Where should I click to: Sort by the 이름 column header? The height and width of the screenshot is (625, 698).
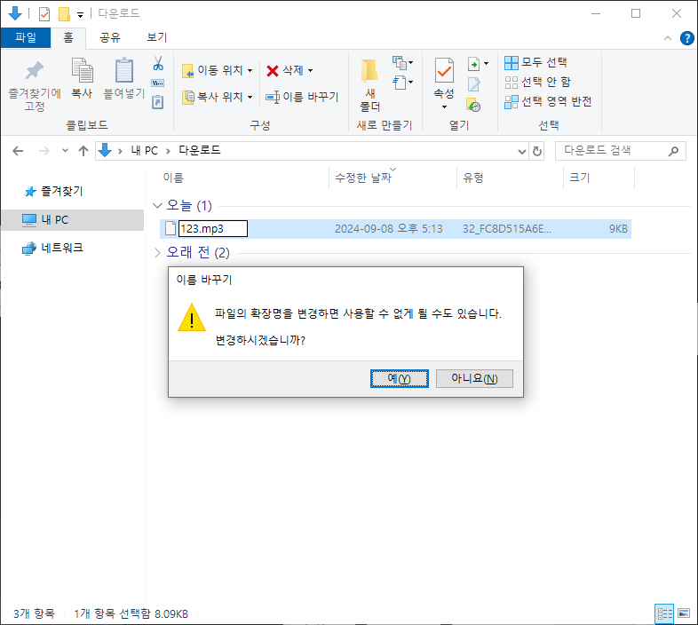click(172, 178)
